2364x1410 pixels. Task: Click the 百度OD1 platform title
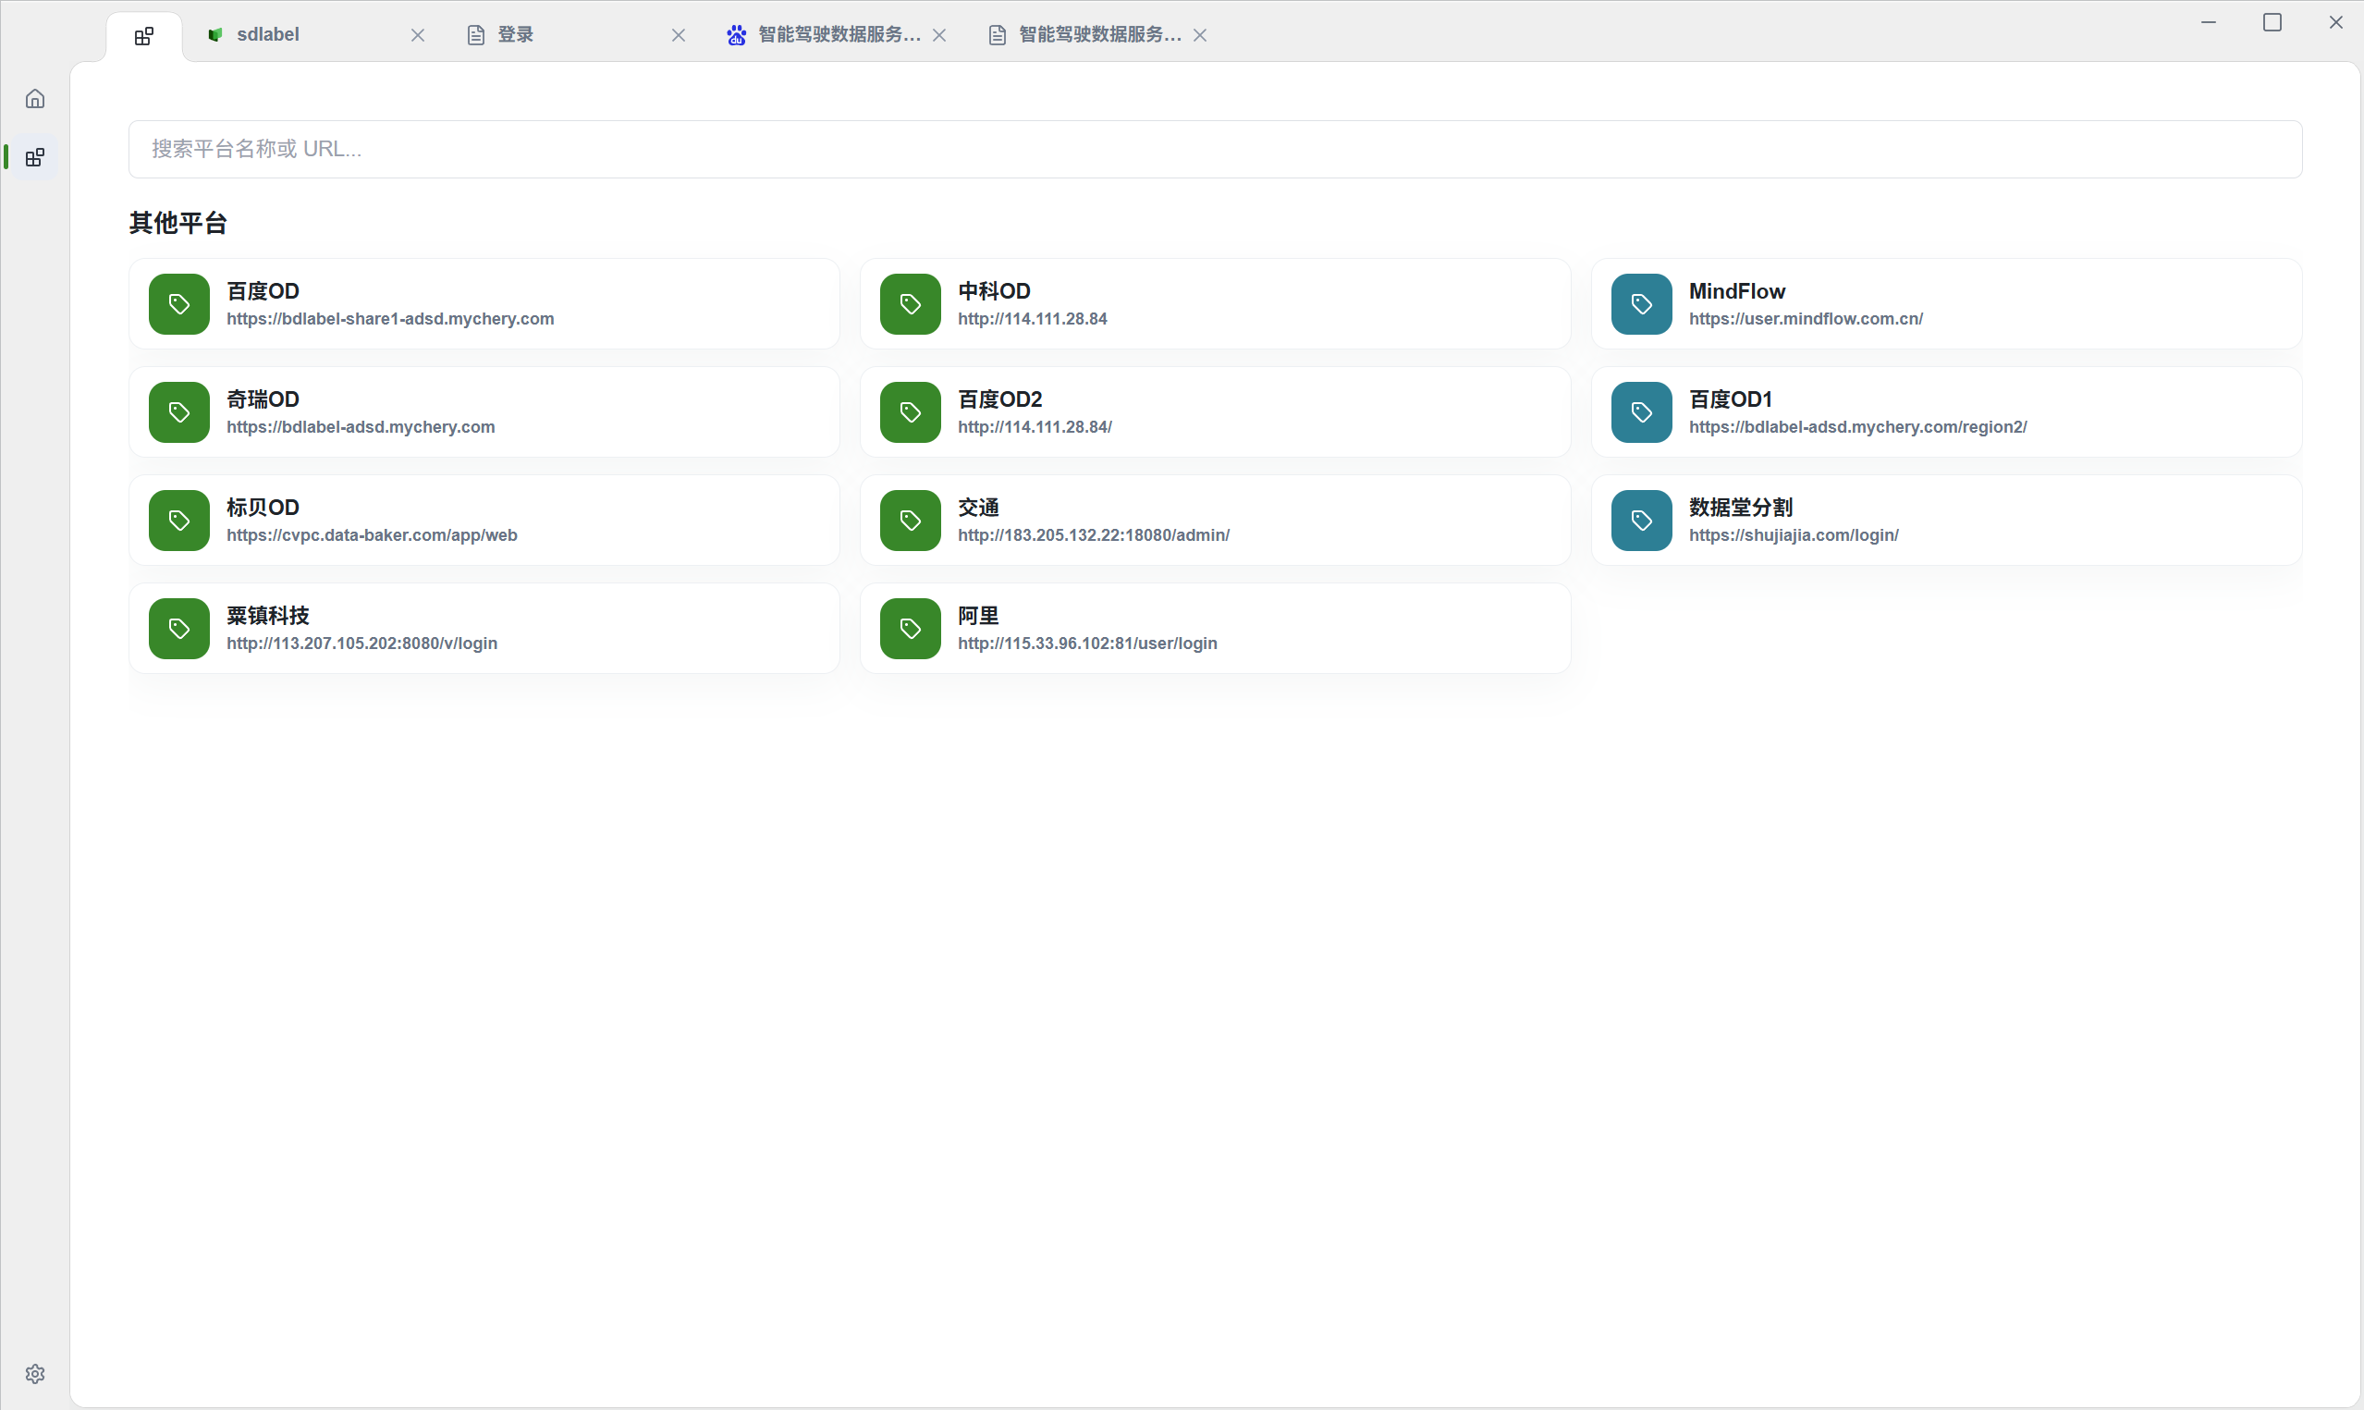[1731, 399]
